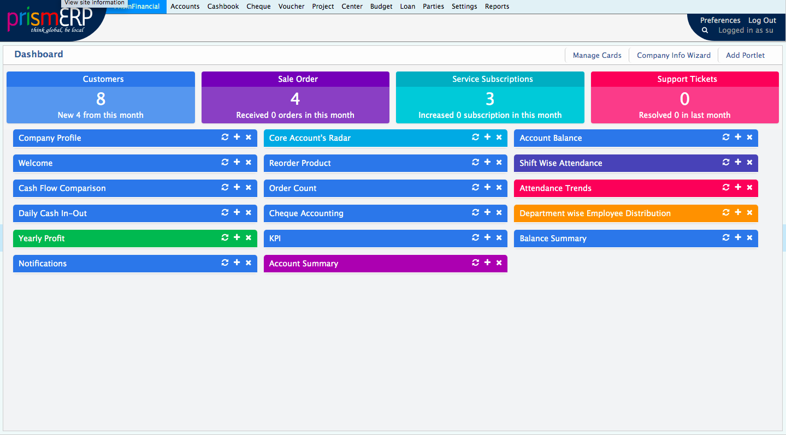Open the Voucher menu
Viewport: 786px width, 435px height.
tap(291, 7)
